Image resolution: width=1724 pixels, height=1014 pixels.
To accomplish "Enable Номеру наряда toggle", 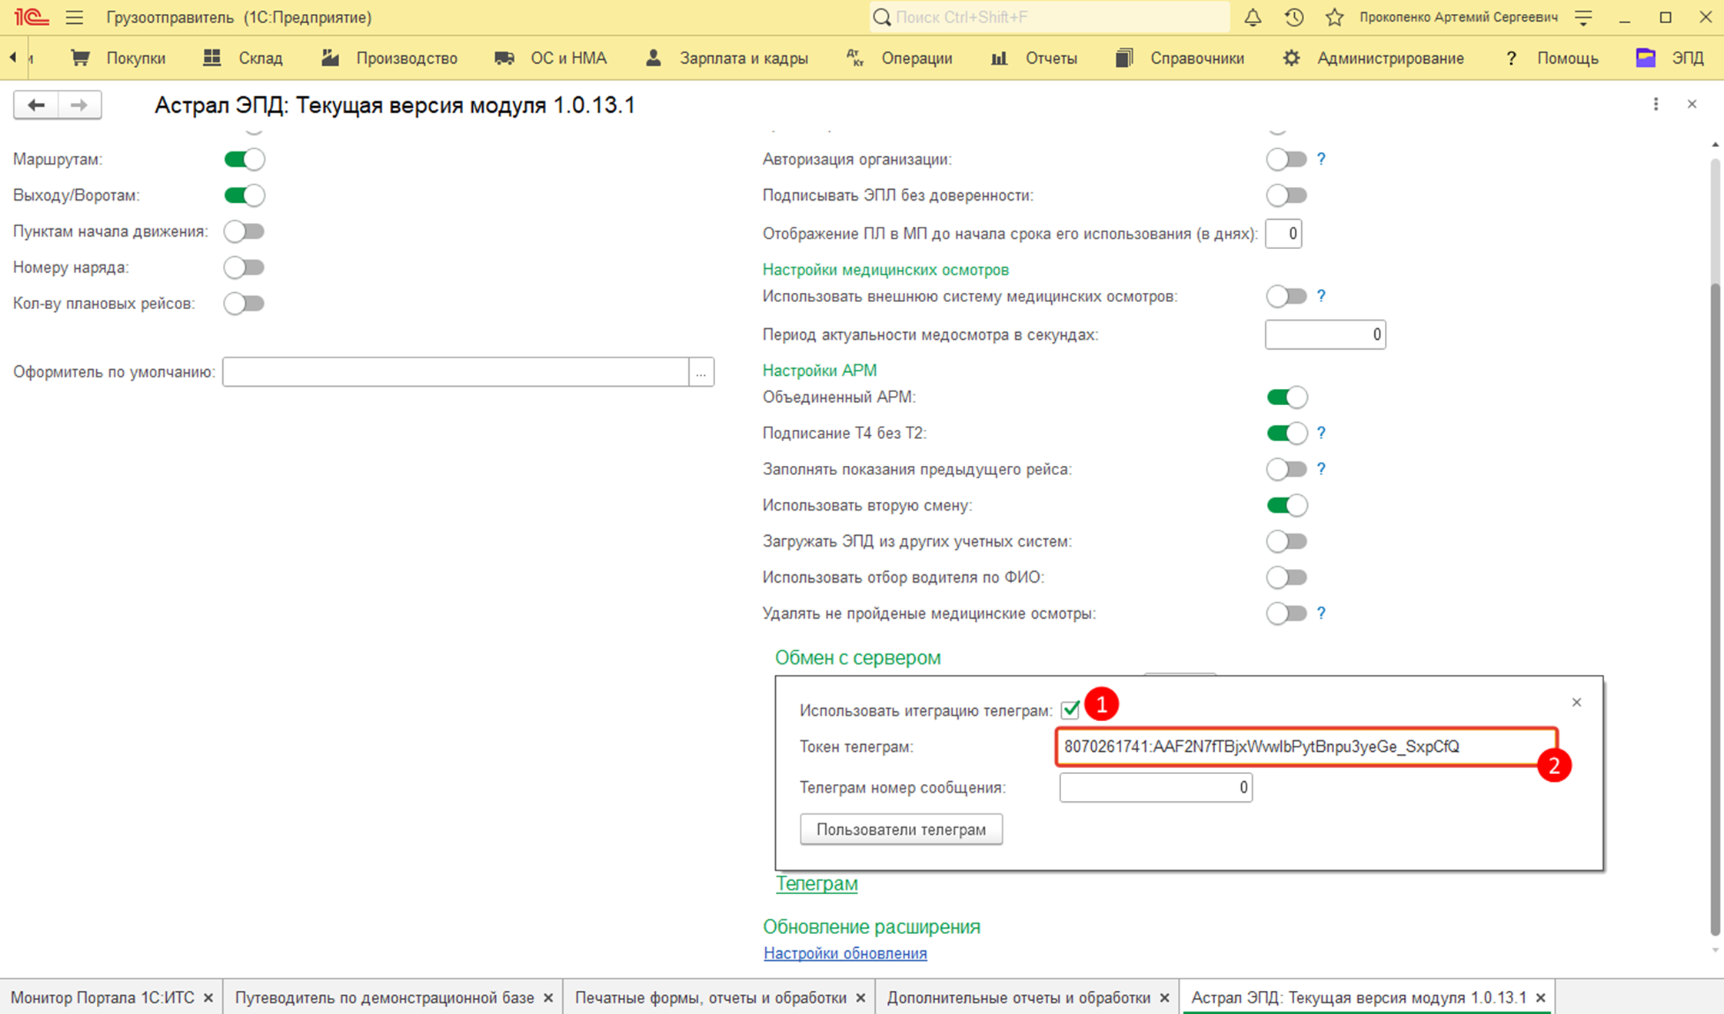I will 245,268.
